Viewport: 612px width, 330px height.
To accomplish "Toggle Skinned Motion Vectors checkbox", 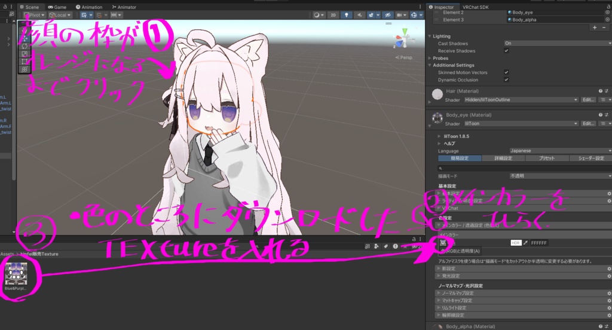I will tap(506, 72).
